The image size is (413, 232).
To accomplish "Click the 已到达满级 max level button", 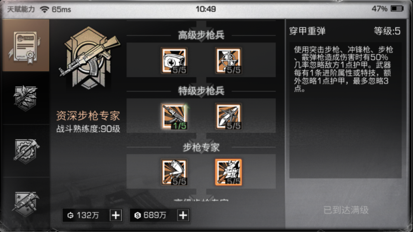I will tap(346, 210).
